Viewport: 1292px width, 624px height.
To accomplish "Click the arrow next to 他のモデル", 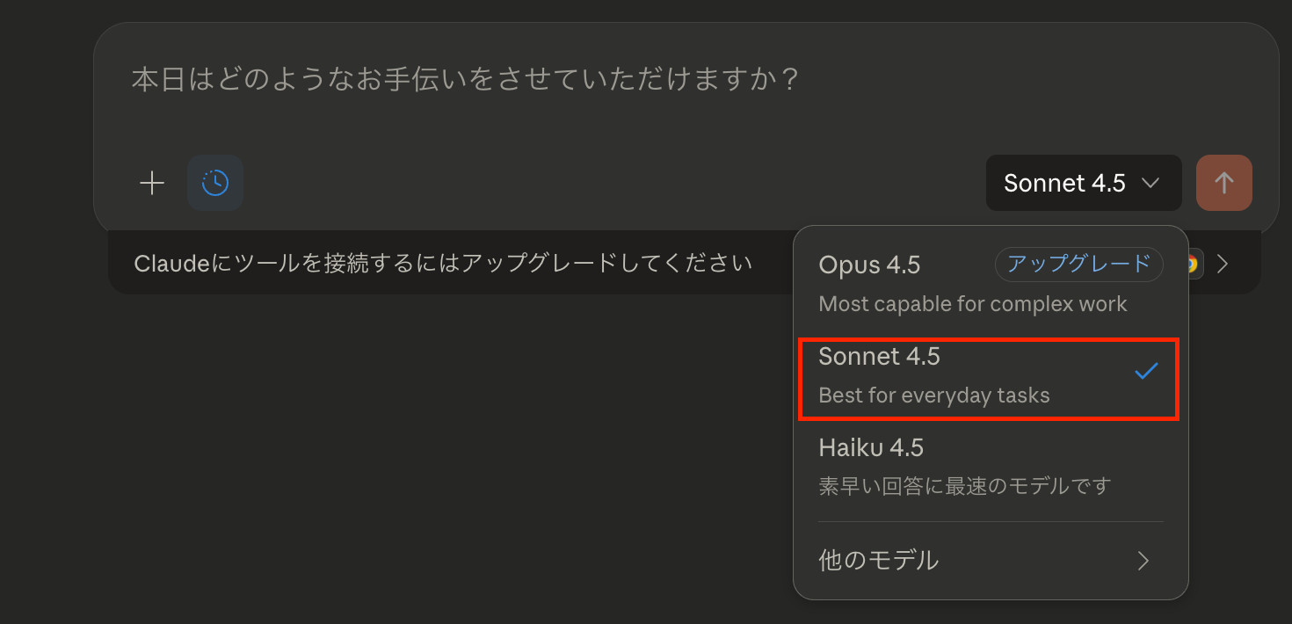I will 1143,561.
